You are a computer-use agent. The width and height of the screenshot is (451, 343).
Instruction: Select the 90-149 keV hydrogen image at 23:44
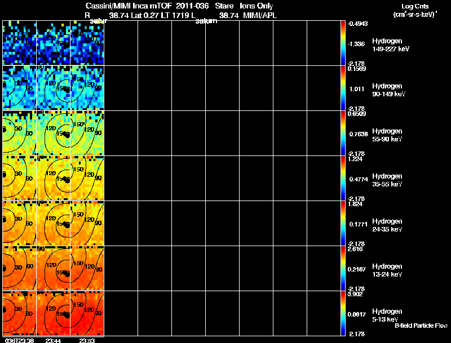[54, 88]
